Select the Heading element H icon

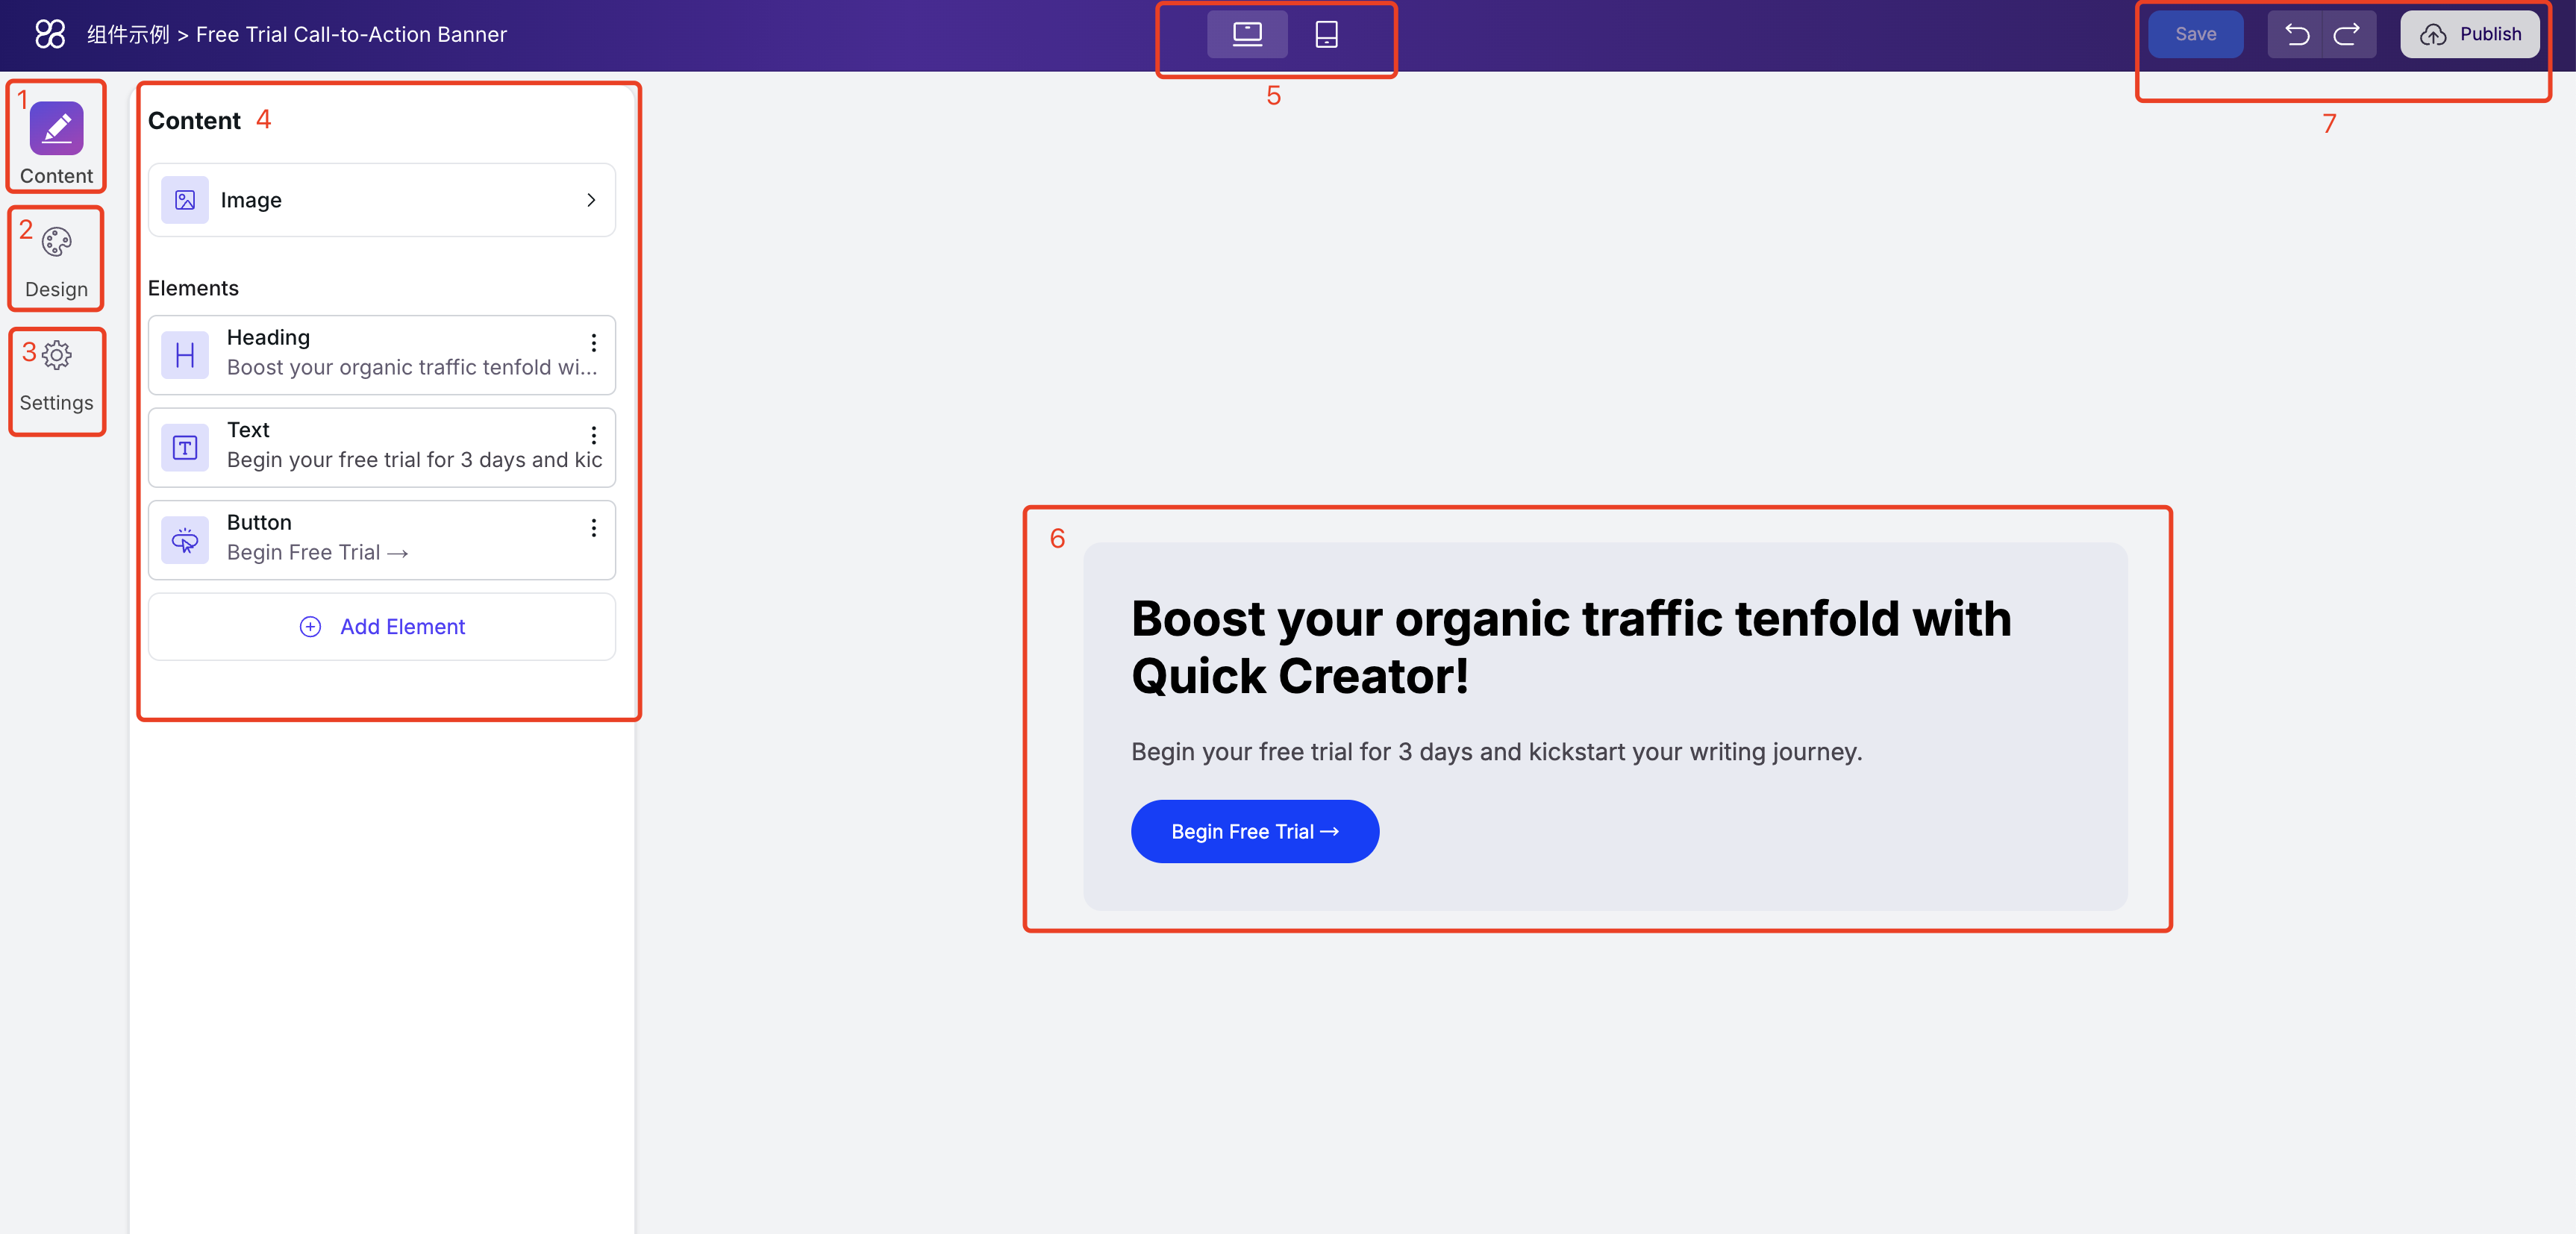click(185, 355)
